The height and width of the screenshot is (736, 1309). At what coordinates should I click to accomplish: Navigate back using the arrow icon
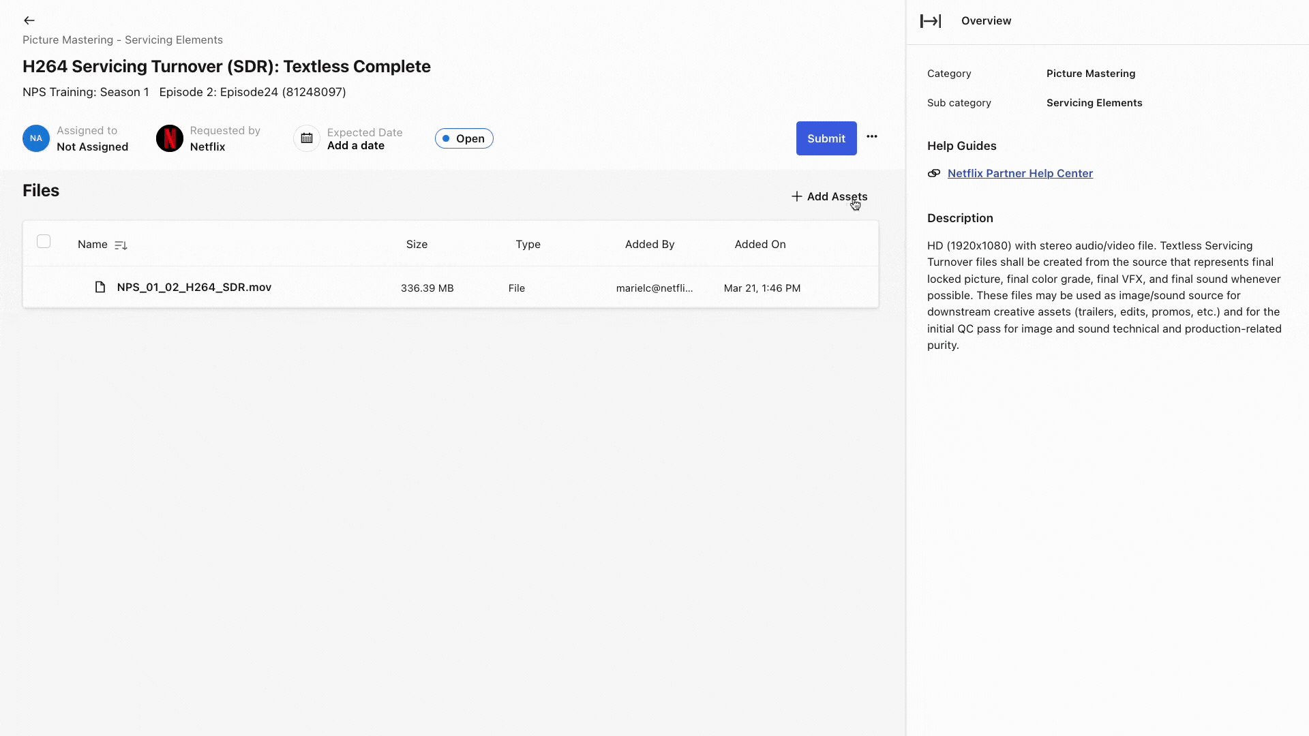pos(29,20)
